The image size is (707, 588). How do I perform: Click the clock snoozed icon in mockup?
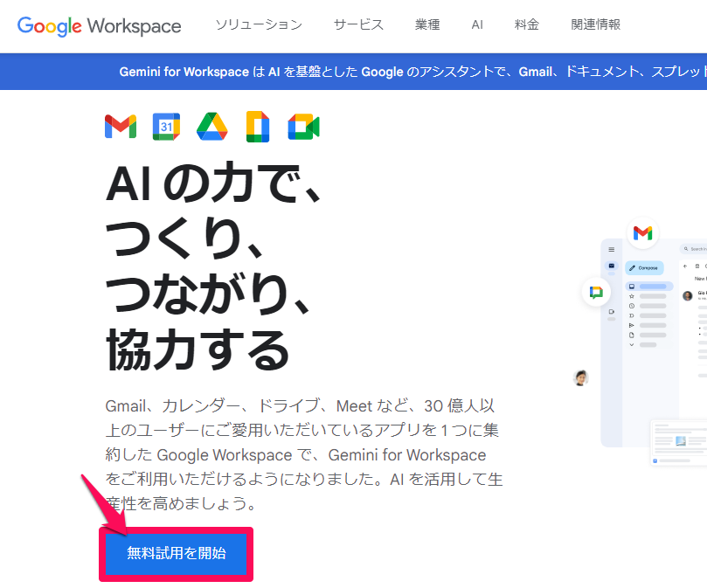(x=632, y=306)
